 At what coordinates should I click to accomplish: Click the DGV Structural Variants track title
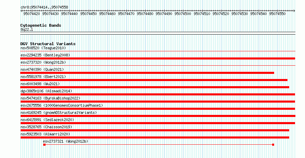[48, 44]
